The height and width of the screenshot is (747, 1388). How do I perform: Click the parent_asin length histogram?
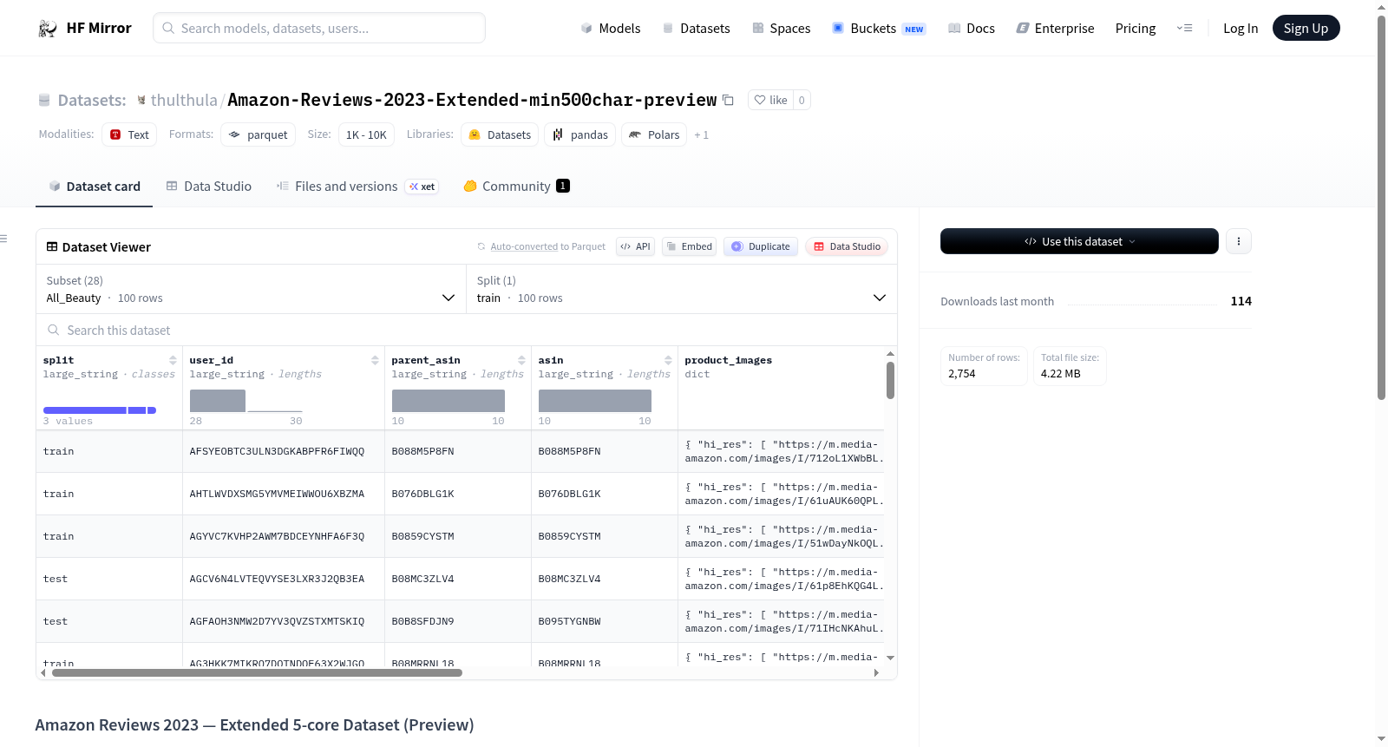pyautogui.click(x=448, y=401)
